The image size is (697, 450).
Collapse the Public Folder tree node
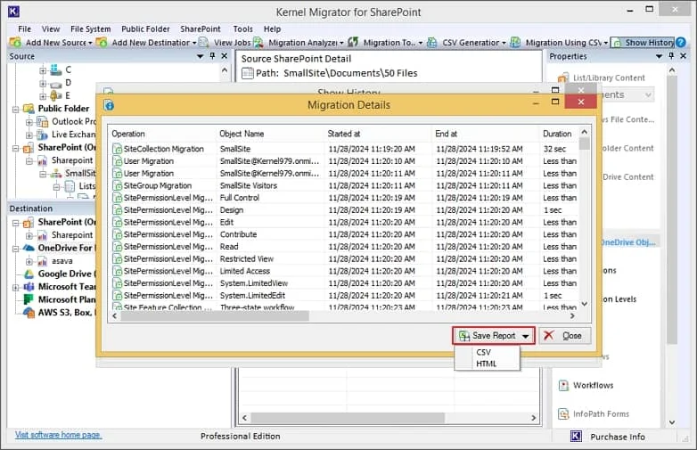[15, 109]
